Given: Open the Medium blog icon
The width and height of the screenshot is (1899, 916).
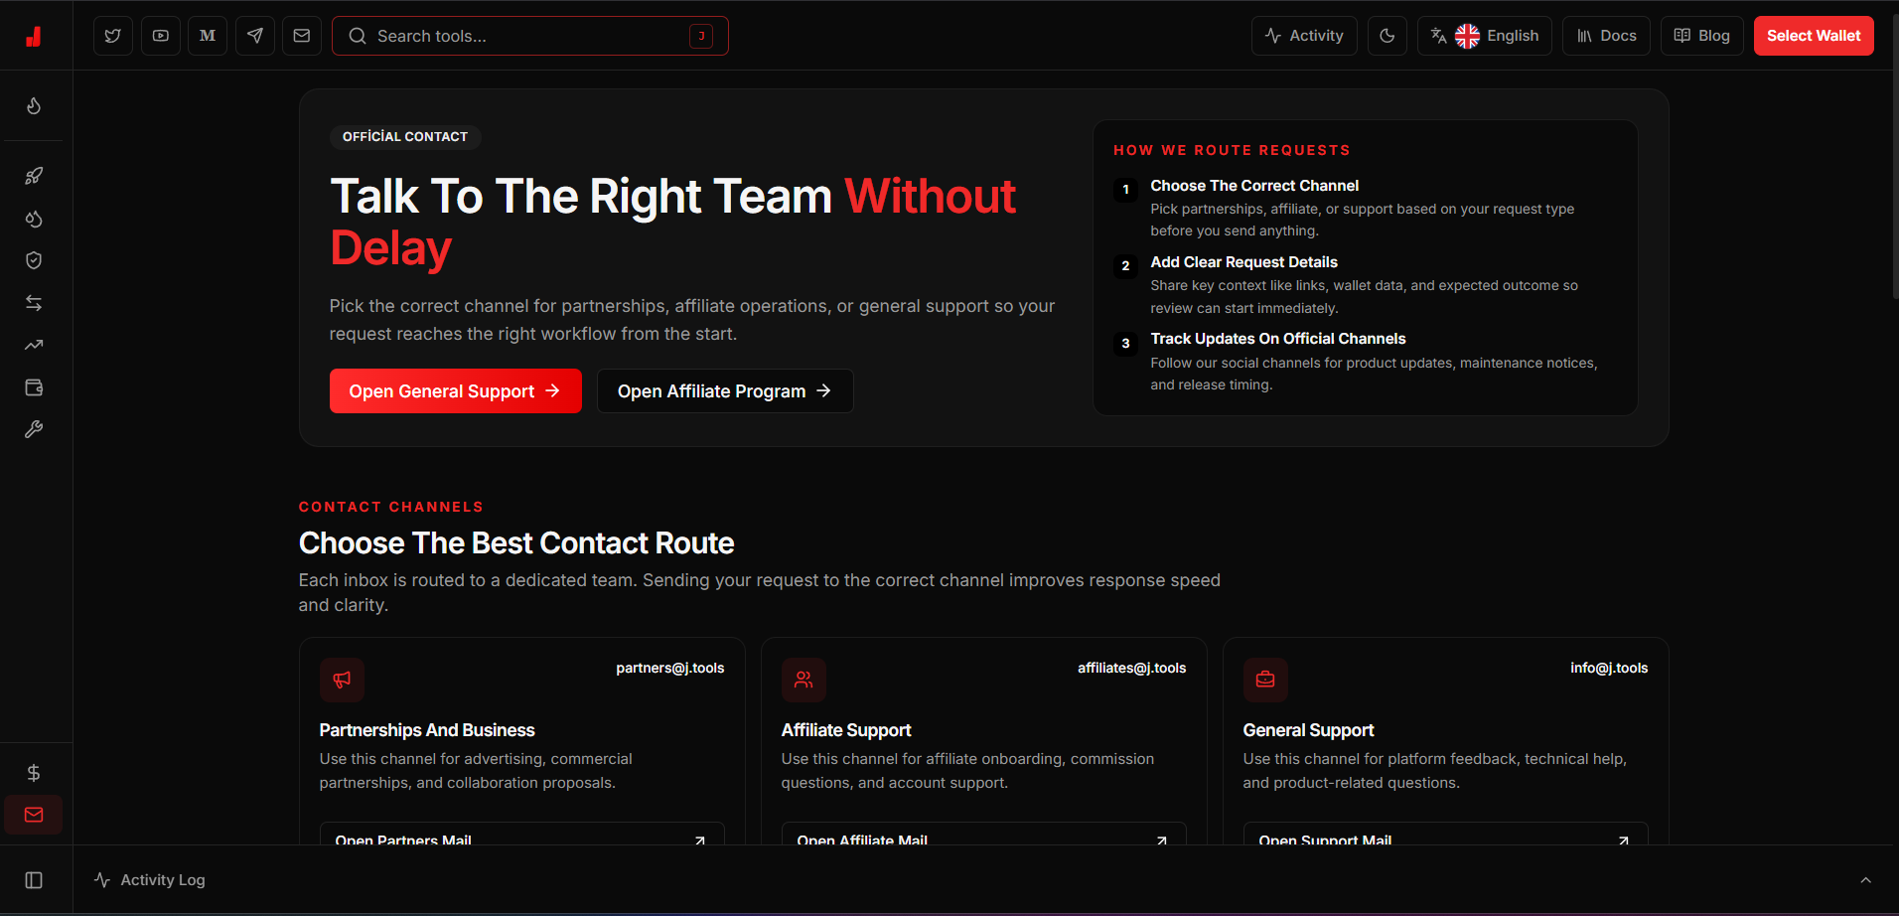Looking at the screenshot, I should [x=208, y=36].
